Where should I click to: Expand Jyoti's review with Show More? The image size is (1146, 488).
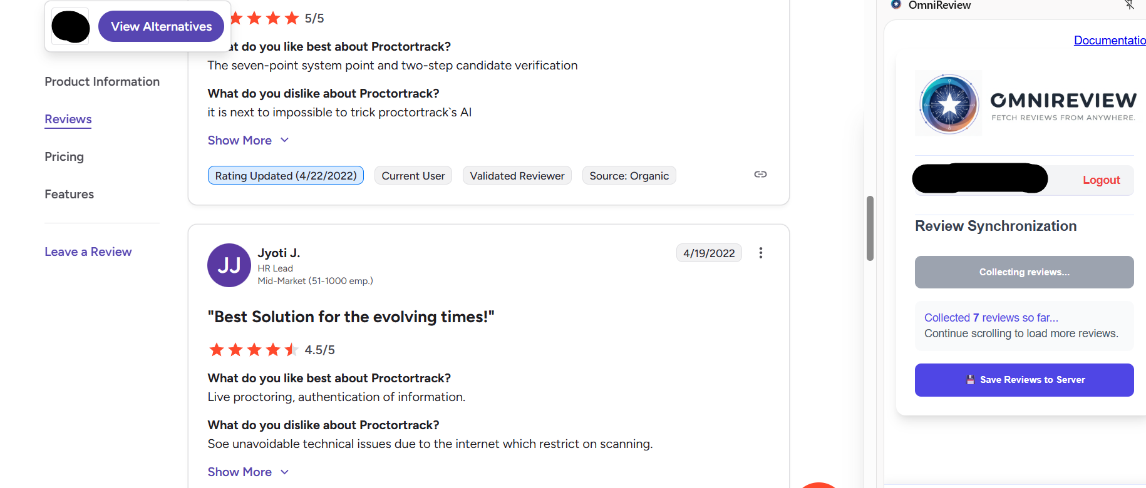point(240,472)
